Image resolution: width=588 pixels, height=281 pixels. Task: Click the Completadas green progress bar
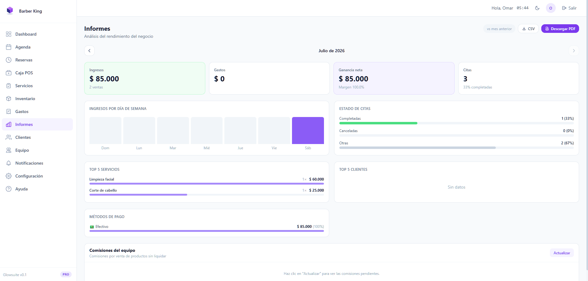[x=378, y=123]
